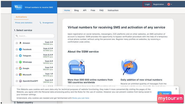
Task: Favorite Facebook with its star
Action: point(17,49)
